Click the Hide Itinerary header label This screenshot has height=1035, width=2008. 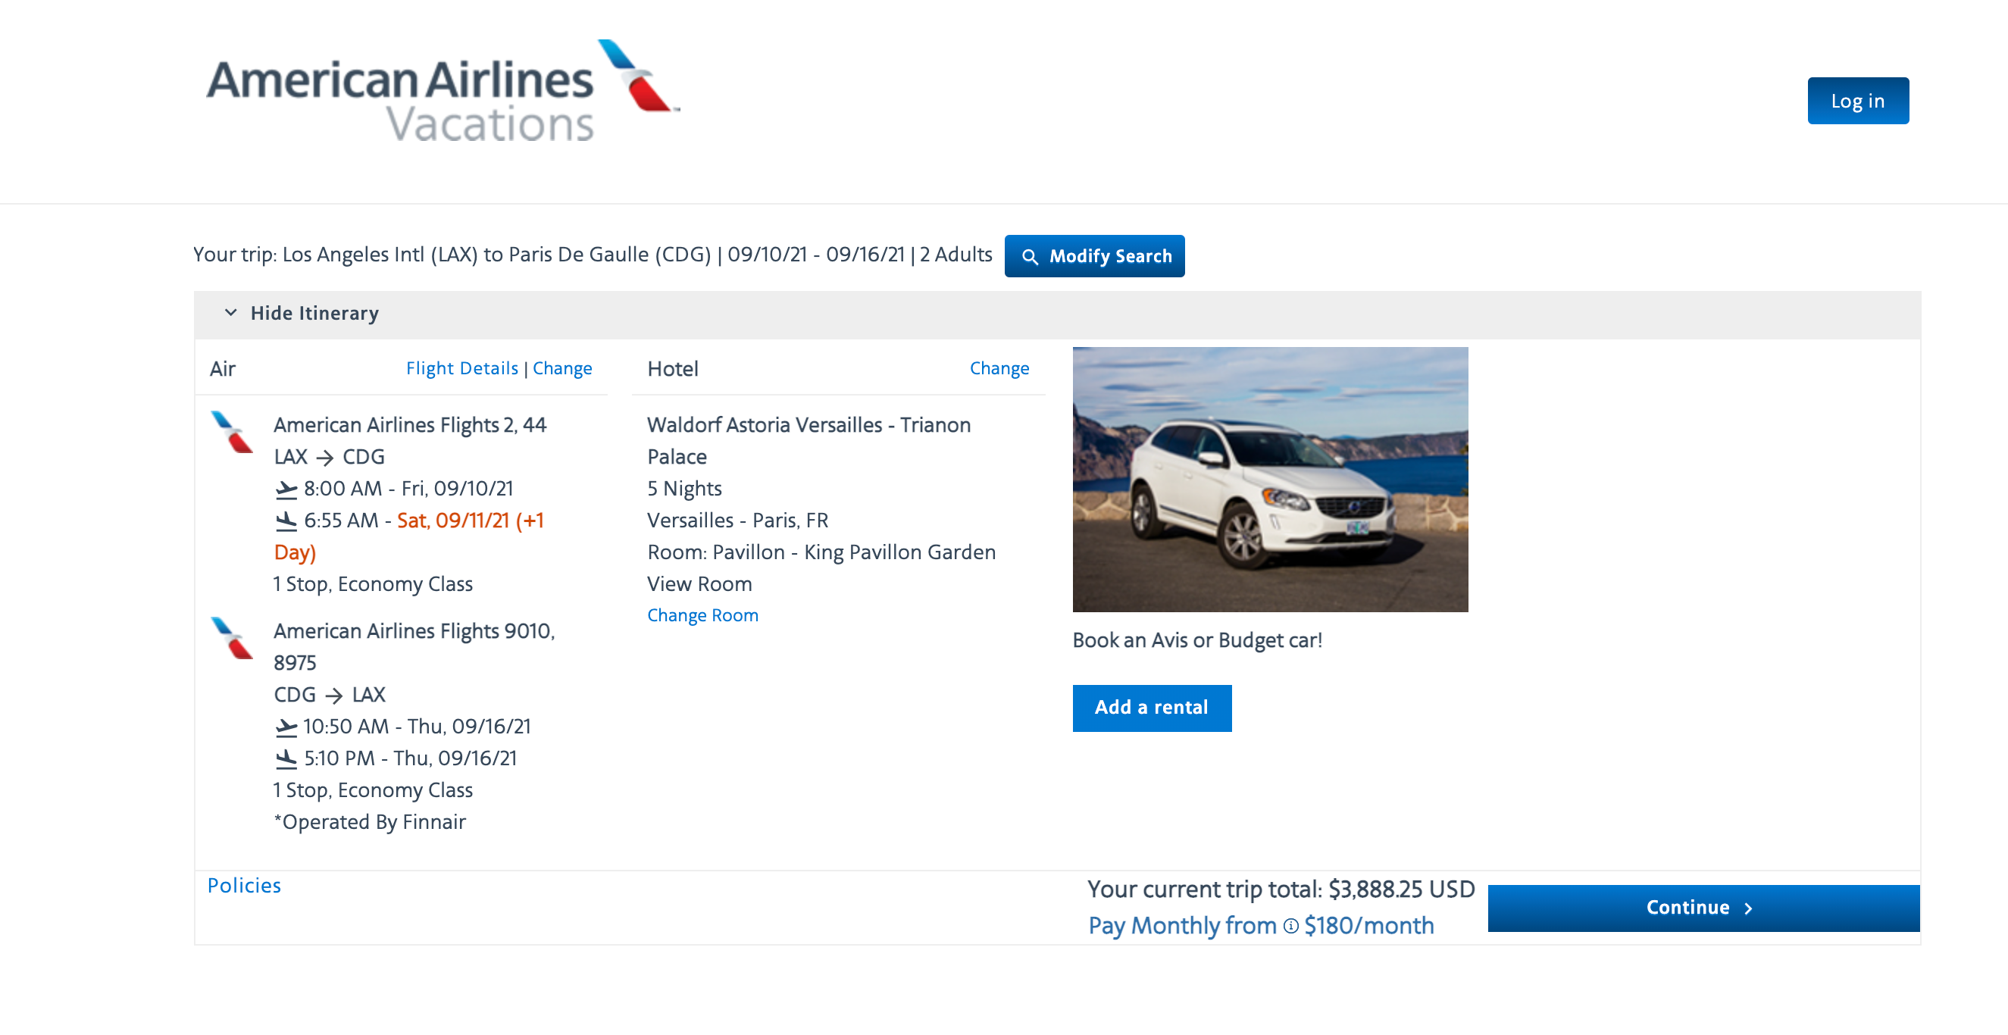click(315, 314)
